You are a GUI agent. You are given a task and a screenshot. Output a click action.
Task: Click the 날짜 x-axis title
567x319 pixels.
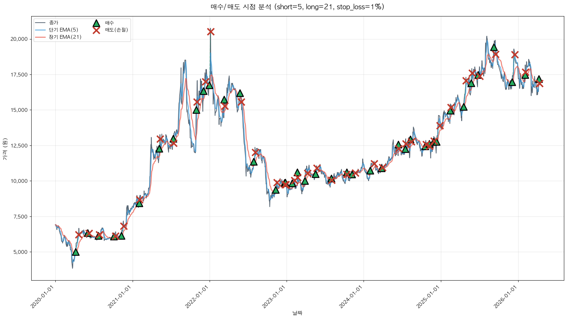tap(297, 313)
